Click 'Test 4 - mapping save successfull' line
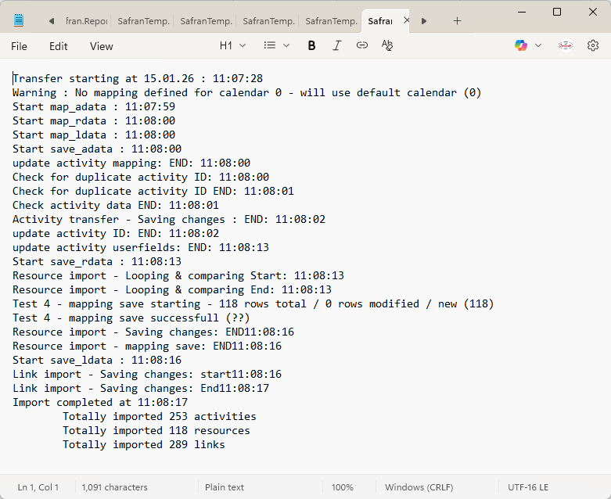Screen dimensions: 611x499 (131, 318)
